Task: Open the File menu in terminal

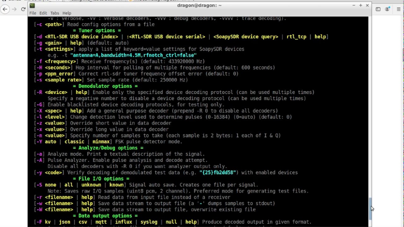Action: click(33, 13)
